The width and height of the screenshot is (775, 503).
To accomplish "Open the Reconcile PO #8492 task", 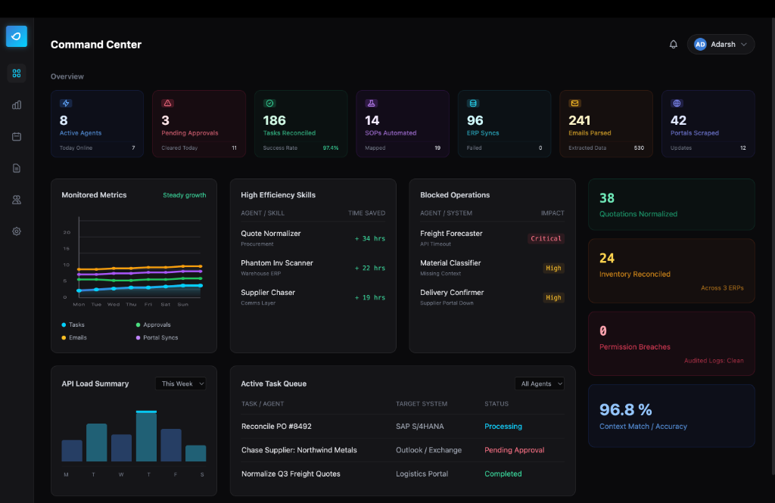I will (403, 426).
